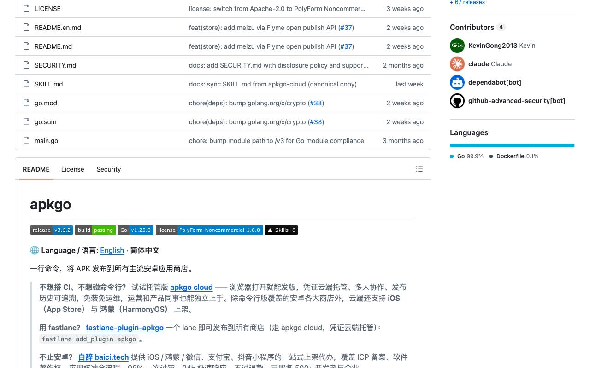Click the file icon beside main.go
This screenshot has width=590, height=368.
pyautogui.click(x=26, y=141)
